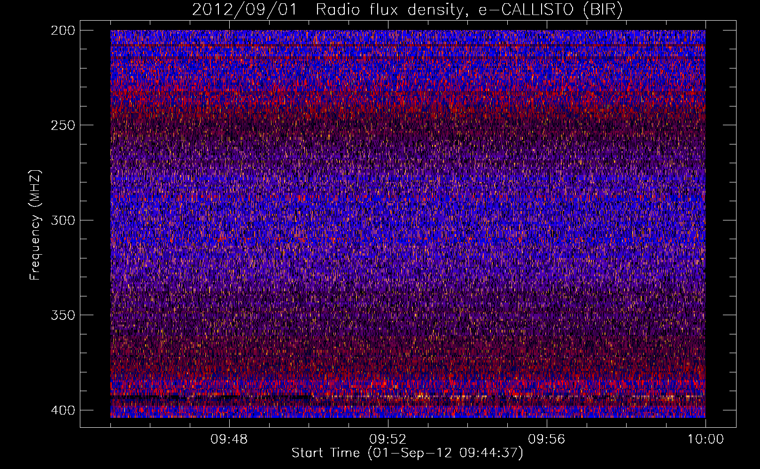Click the 400 frequency tick label
The height and width of the screenshot is (469, 760).
click(x=62, y=410)
